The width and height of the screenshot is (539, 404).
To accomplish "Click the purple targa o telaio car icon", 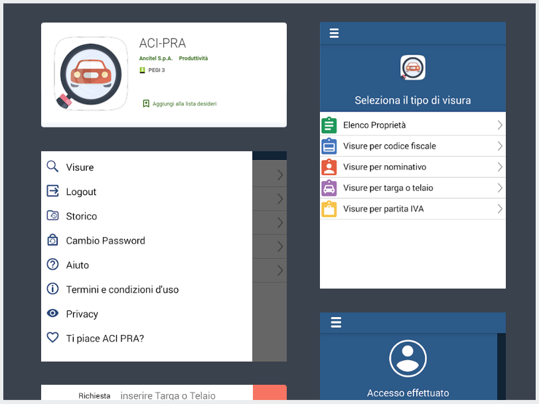I will pyautogui.click(x=329, y=188).
